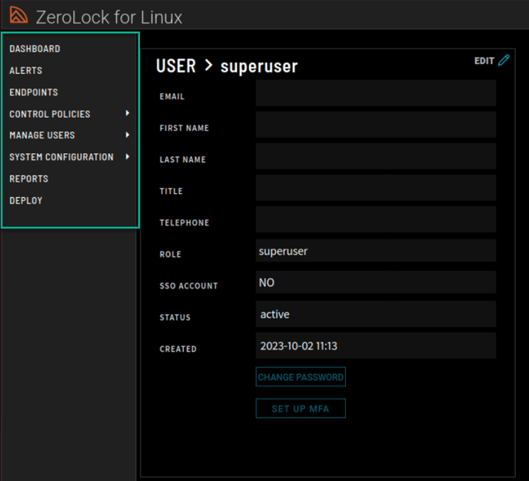This screenshot has height=481, width=529.
Task: Select Manage Users in sidebar
Action: [x=42, y=135]
